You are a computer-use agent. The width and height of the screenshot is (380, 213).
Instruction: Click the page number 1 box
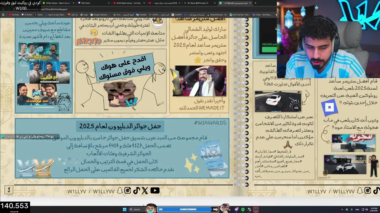pos(9,190)
